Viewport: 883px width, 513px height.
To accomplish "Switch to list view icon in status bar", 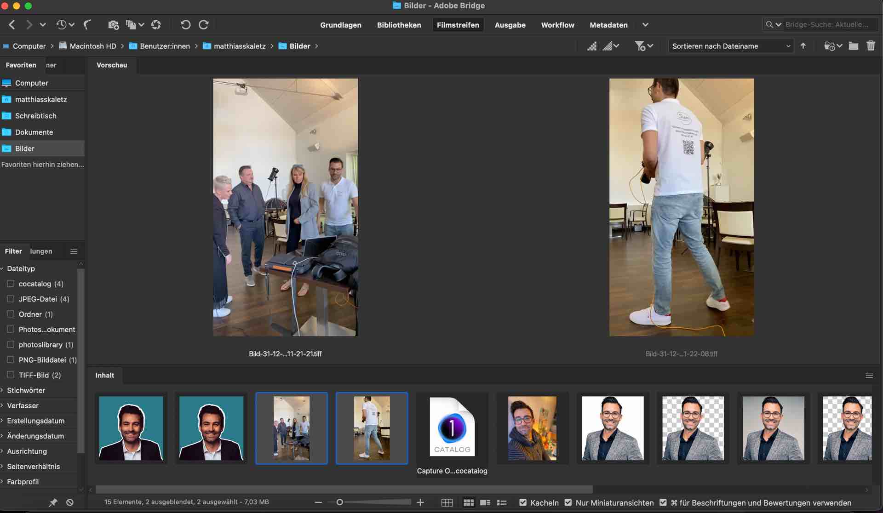I will (502, 503).
